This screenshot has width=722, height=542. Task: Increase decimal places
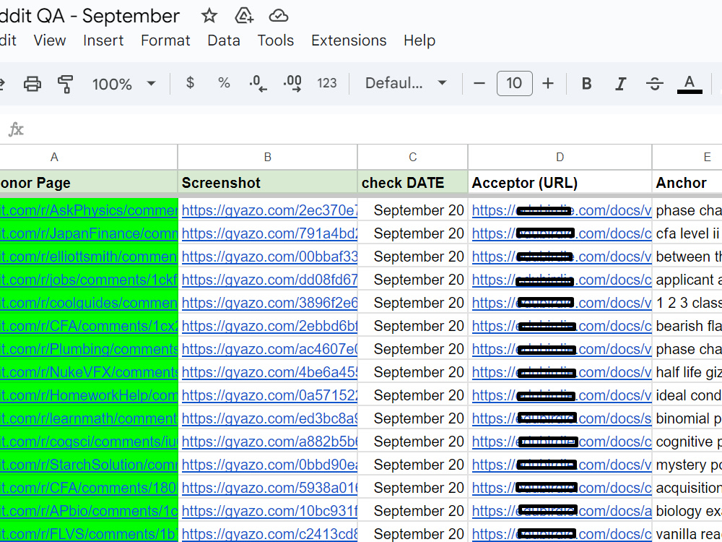pyautogui.click(x=292, y=83)
